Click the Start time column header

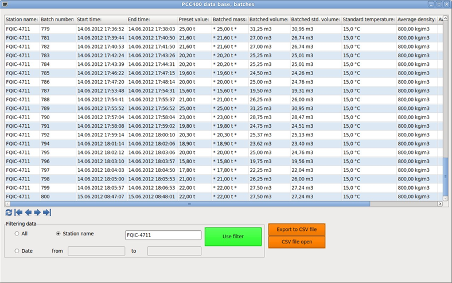100,19
